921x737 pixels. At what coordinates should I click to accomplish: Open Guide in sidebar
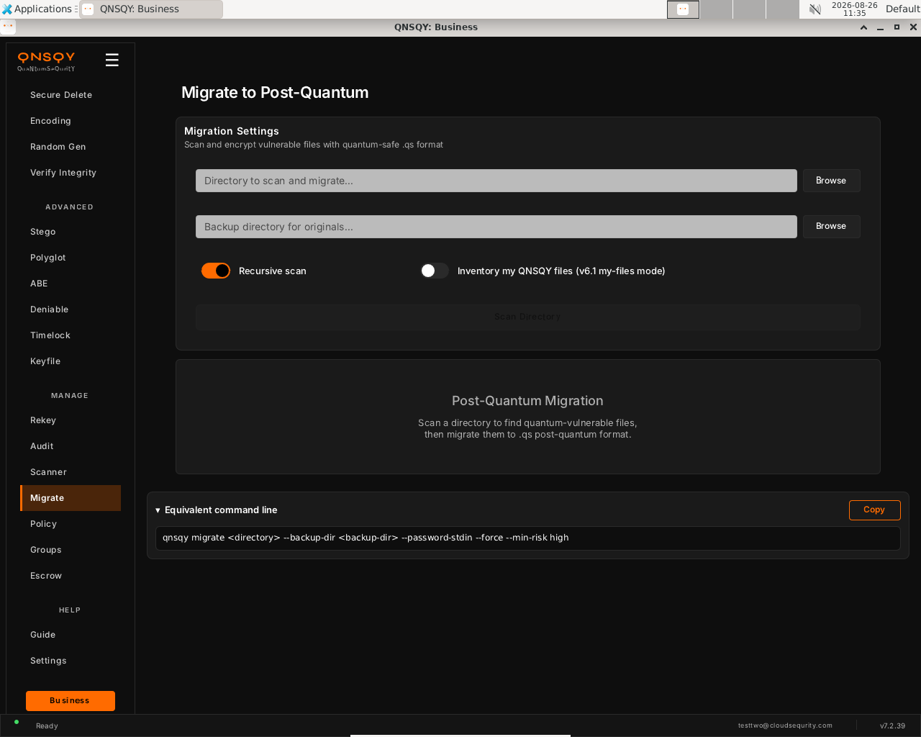(x=71, y=635)
